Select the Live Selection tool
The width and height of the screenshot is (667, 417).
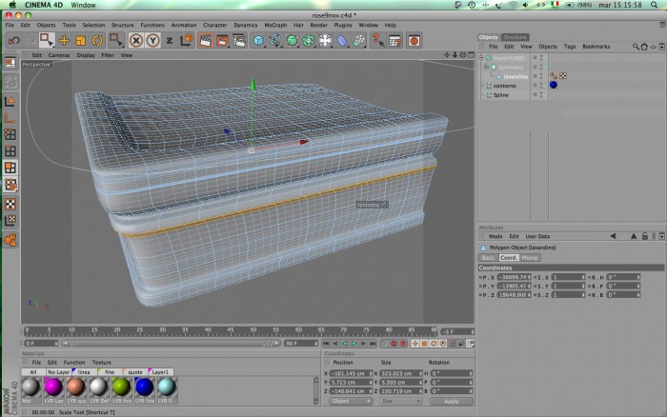[46, 40]
